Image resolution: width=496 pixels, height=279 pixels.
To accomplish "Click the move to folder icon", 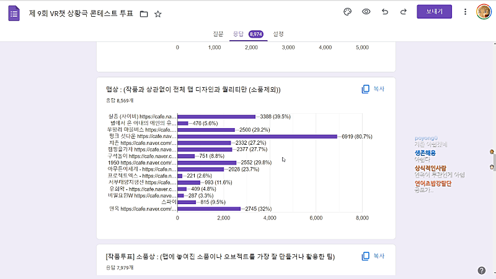I will coord(144,14).
